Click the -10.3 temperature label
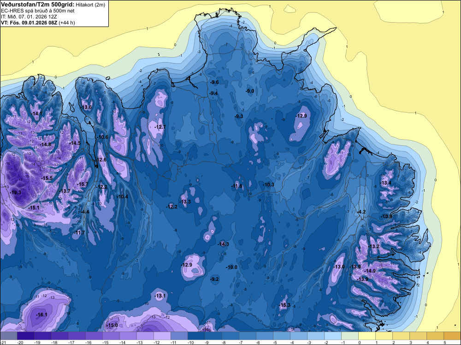The width and height of the screenshot is (461, 345). pyautogui.click(x=268, y=184)
